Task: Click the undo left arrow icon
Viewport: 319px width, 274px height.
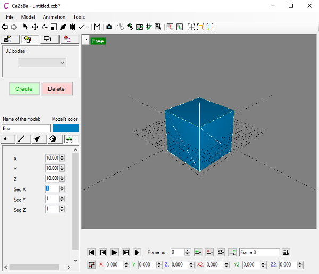Action: point(5,27)
